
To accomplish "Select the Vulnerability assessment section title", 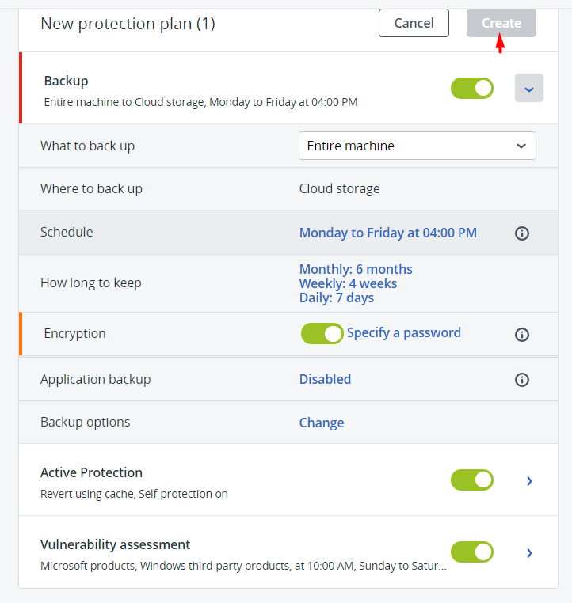I will pos(115,544).
